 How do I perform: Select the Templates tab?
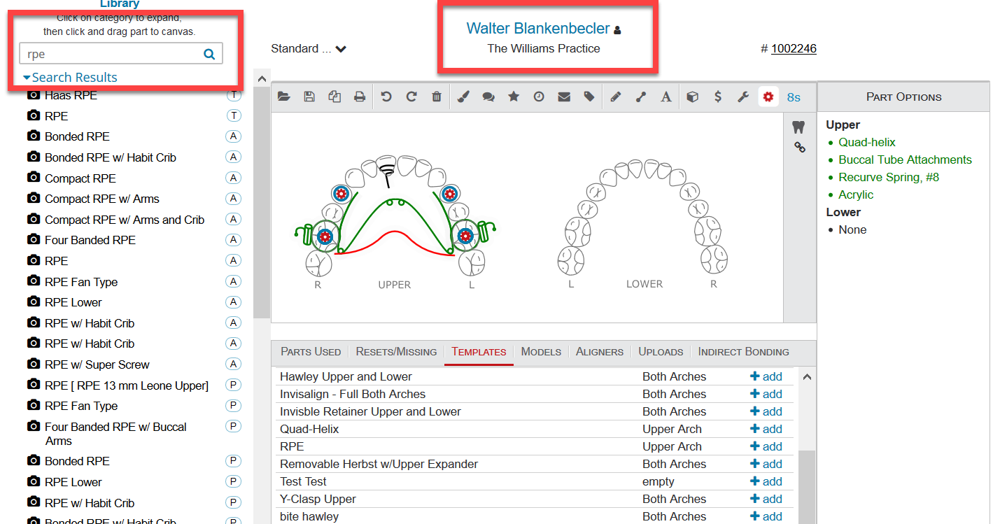479,352
